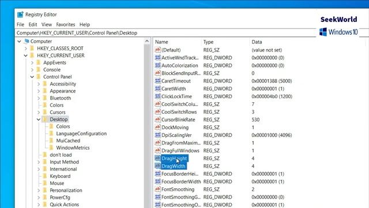Image resolution: width=369 pixels, height=208 pixels.
Task: Sort values by the Name column header
Action: (x=177, y=42)
